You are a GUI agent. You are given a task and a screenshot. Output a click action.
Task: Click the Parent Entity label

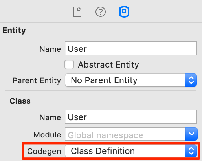pos(37,80)
